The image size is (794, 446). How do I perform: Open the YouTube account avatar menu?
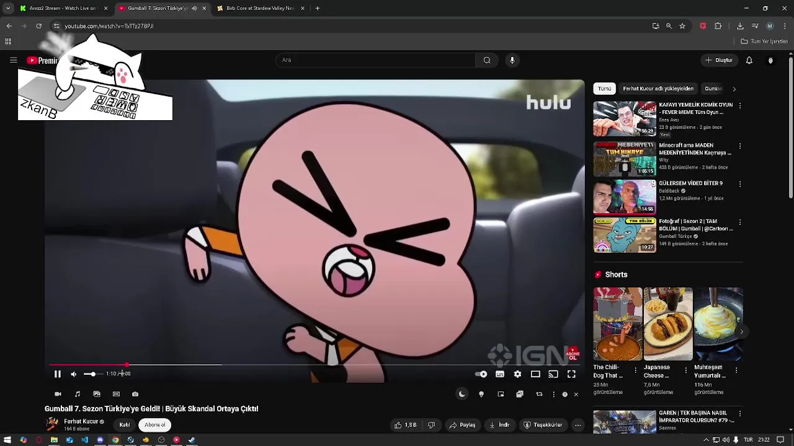pyautogui.click(x=770, y=60)
